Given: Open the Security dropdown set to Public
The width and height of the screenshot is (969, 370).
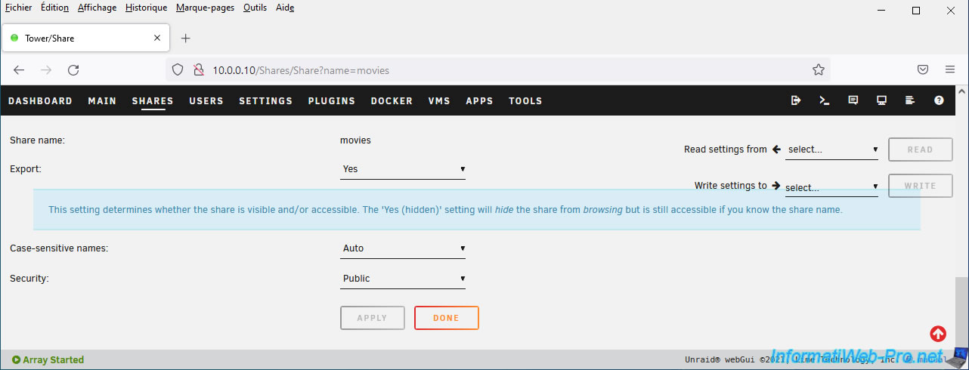Looking at the screenshot, I should coord(403,279).
